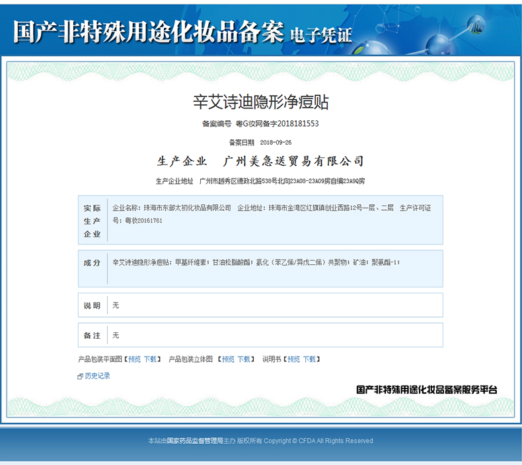Click the 成分 row label
Screen dimensions: 522x465
(x=92, y=263)
